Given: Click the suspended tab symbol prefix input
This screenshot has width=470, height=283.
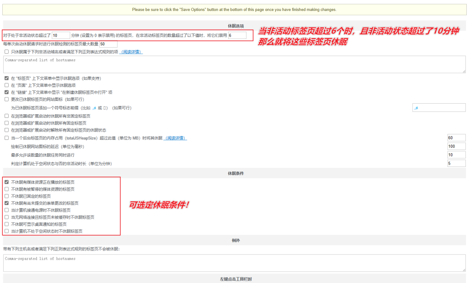Looking at the screenshot, I should [438, 107].
